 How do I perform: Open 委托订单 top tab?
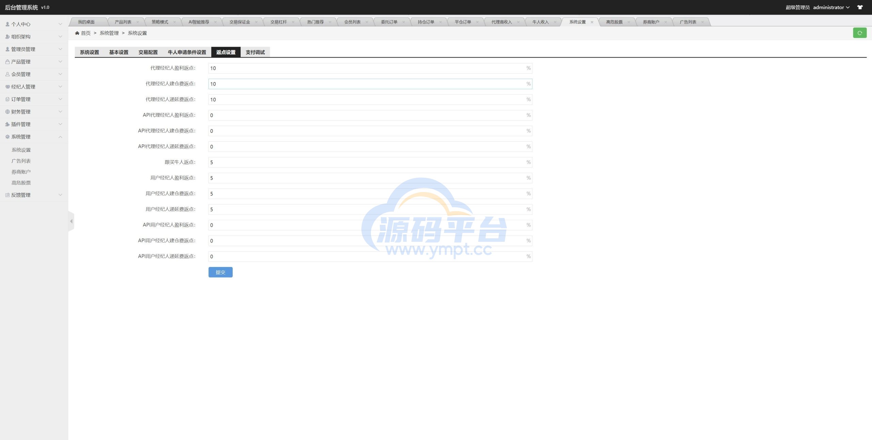tap(389, 22)
